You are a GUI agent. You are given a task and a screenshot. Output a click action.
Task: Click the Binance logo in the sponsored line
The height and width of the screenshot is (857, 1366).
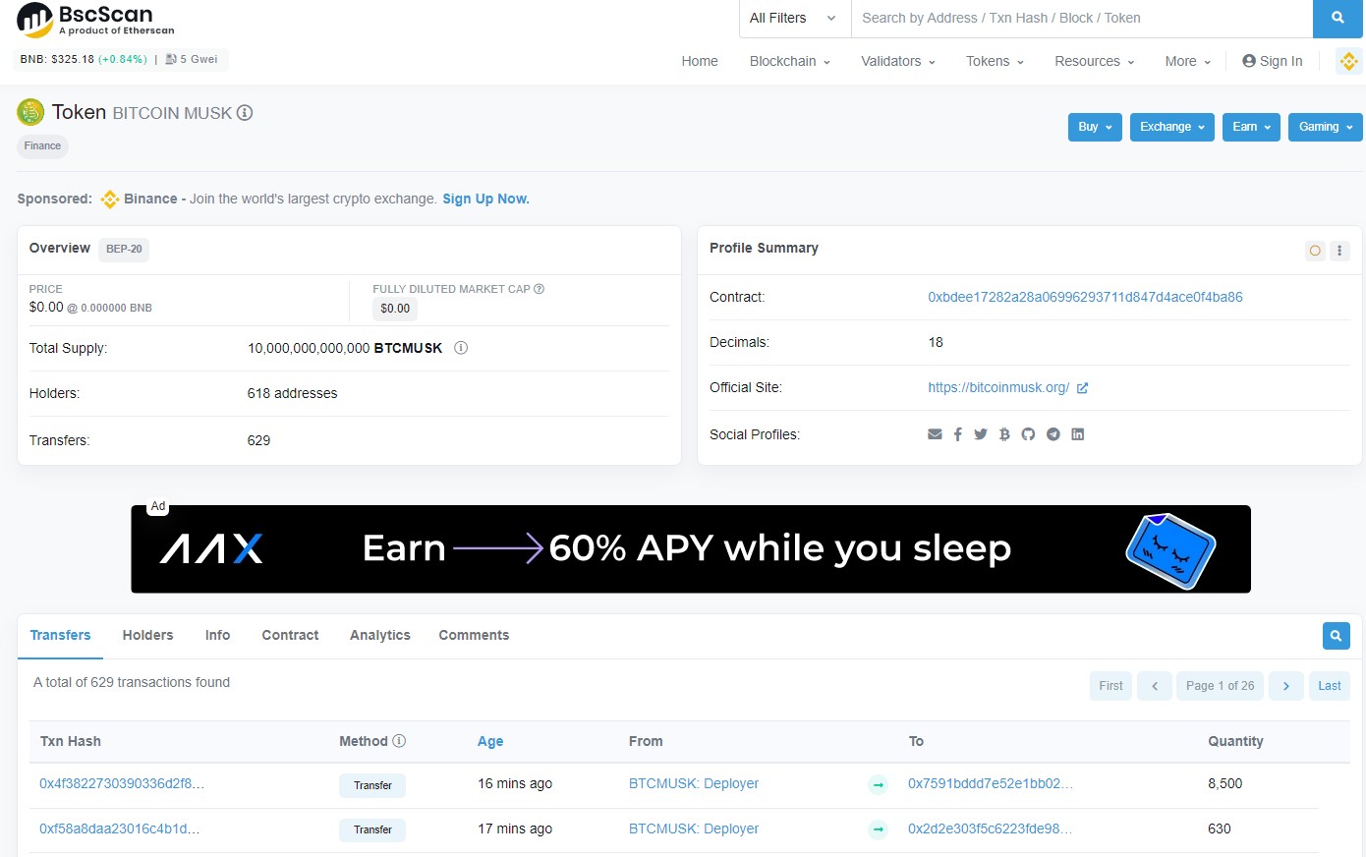(110, 200)
